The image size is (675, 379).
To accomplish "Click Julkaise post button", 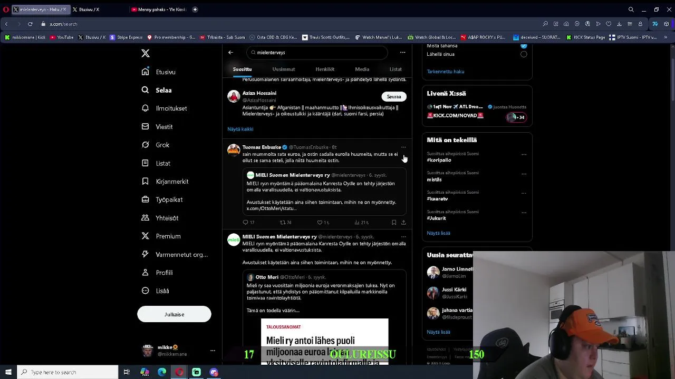I will (x=174, y=314).
